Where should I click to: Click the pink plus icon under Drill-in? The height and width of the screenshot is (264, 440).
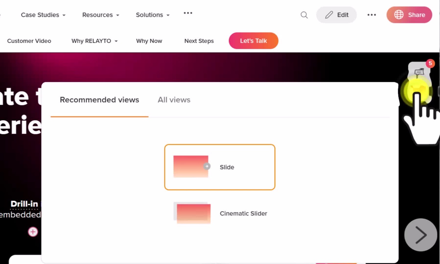pyautogui.click(x=33, y=232)
